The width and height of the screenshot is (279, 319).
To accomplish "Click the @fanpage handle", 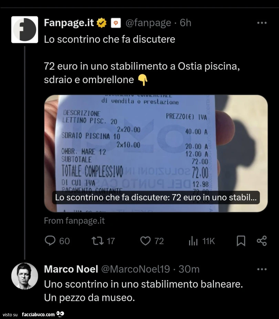I will (x=148, y=22).
